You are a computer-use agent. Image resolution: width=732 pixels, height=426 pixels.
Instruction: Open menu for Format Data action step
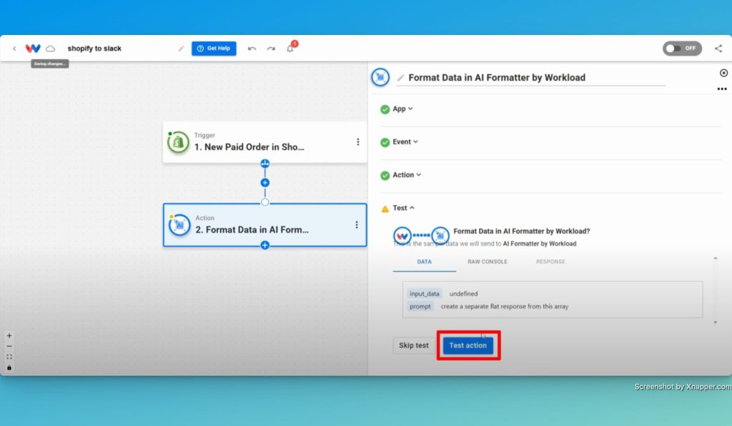point(357,225)
